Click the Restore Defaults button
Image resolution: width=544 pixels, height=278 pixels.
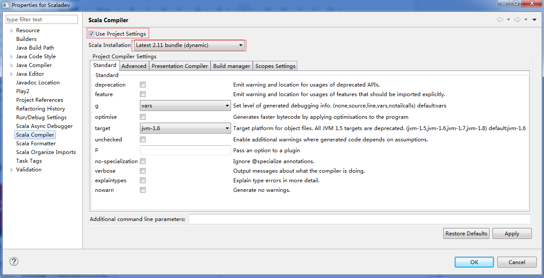coord(466,234)
